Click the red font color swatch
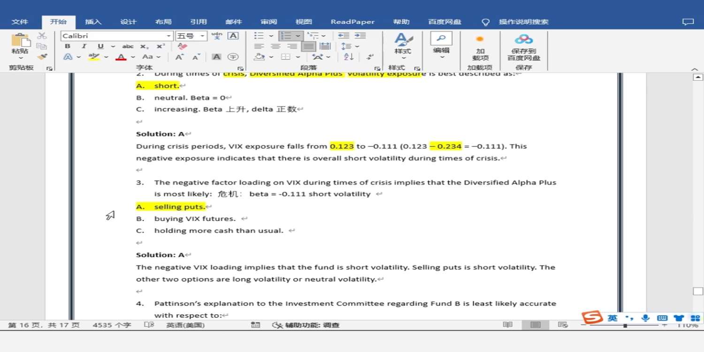Image resolution: width=704 pixels, height=352 pixels. click(x=121, y=57)
